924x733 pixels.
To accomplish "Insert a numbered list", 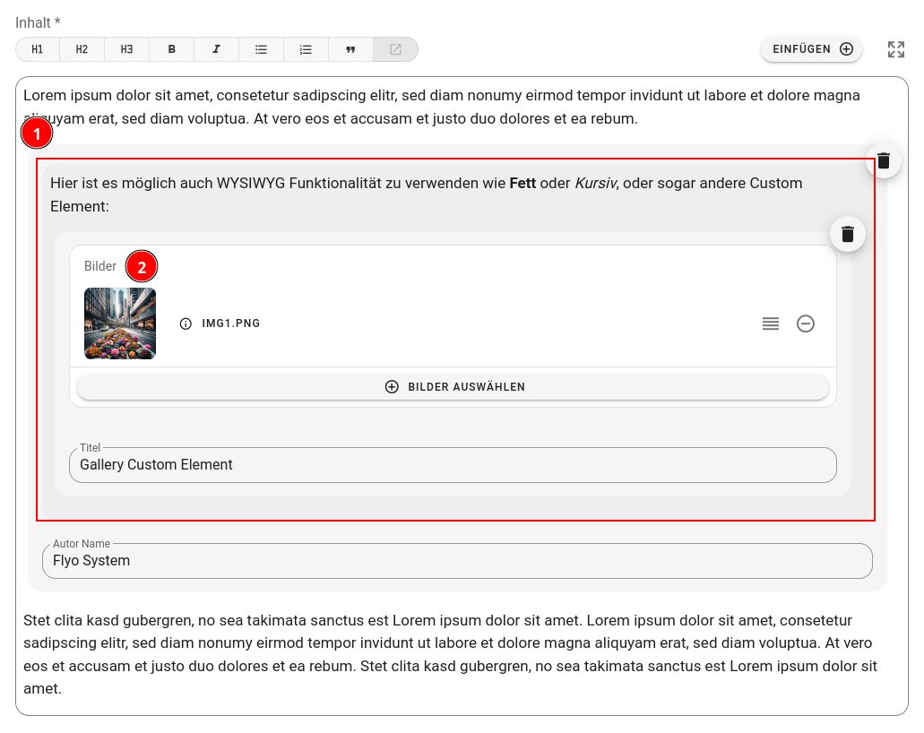I will click(x=306, y=49).
